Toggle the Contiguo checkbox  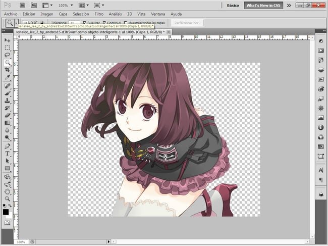(104, 23)
